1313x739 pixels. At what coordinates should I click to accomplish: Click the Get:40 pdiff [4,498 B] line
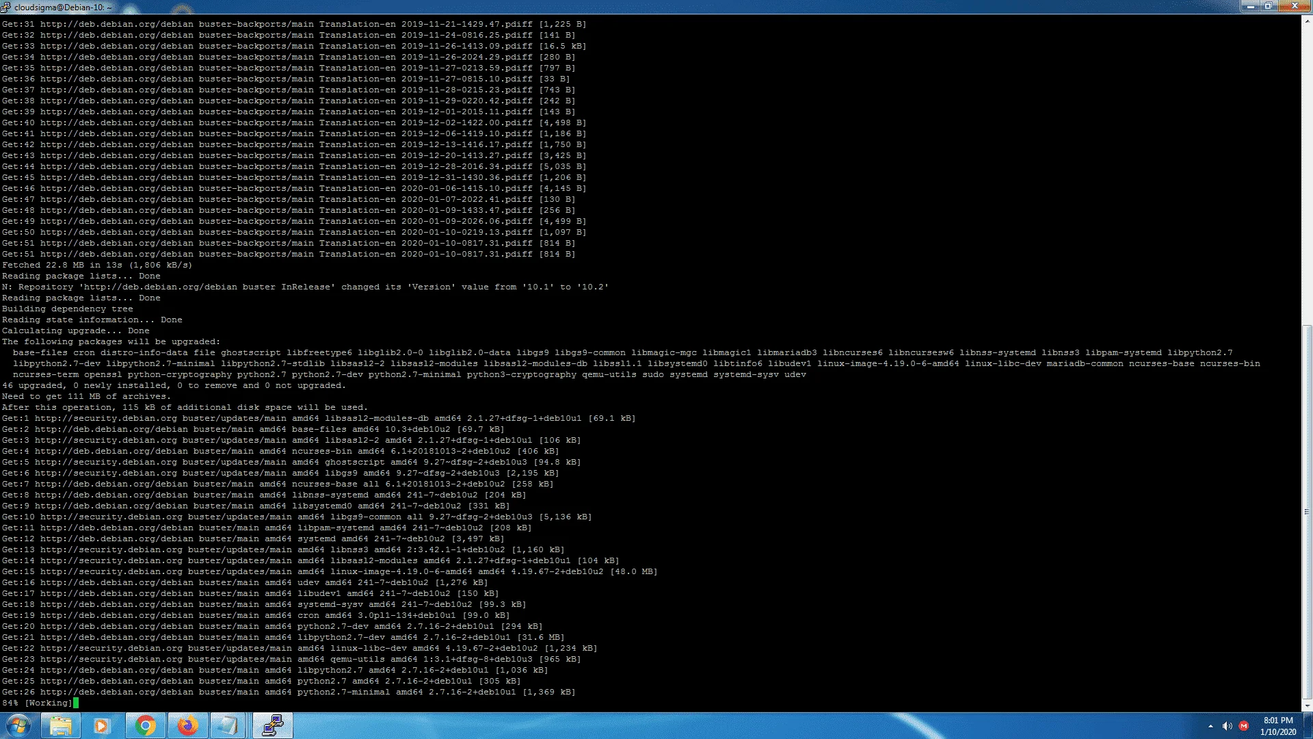[x=294, y=122]
